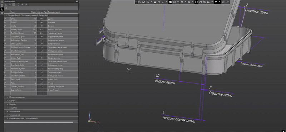Expand the Начало координат node
Screen dimensions: 286x132
pyautogui.click(x=8, y=97)
